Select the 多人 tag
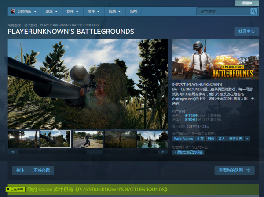 click(222, 139)
